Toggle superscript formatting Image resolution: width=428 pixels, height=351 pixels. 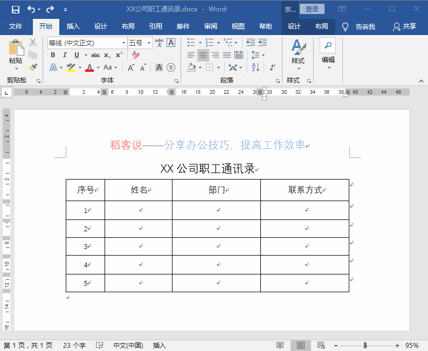[x=119, y=55]
